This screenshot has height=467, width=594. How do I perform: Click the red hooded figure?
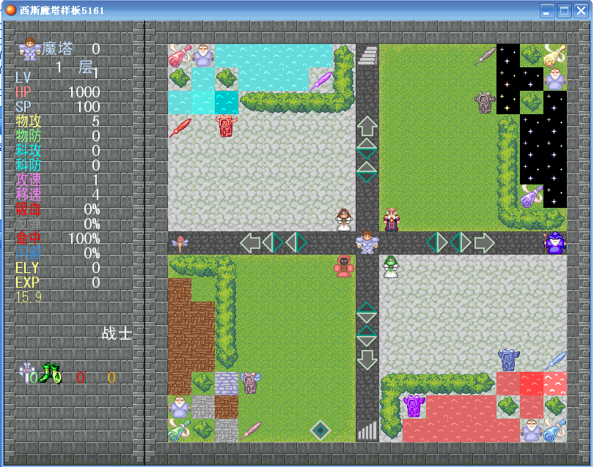coord(344,266)
